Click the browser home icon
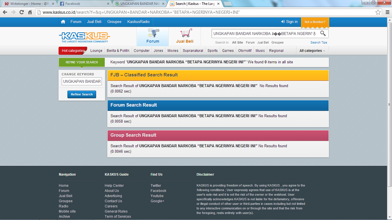 point(30,12)
